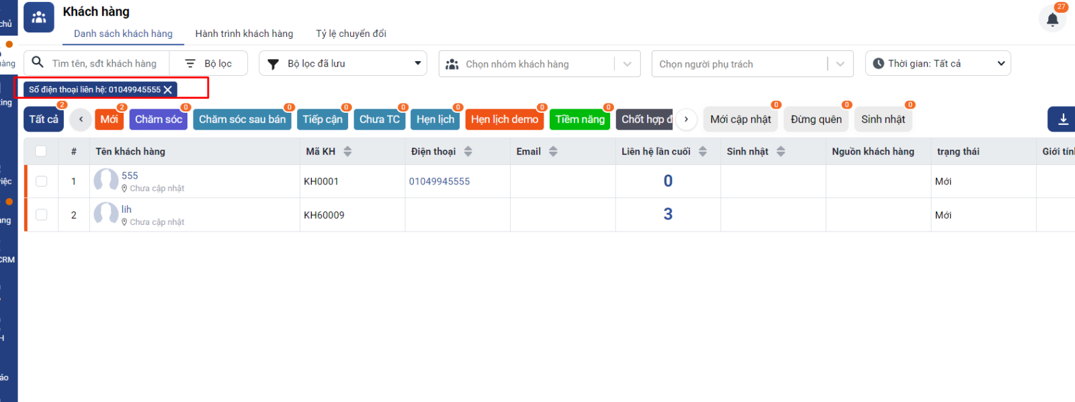Viewport: 1075px width, 402px height.
Task: Open the Thời gian time dropdown
Action: (938, 64)
